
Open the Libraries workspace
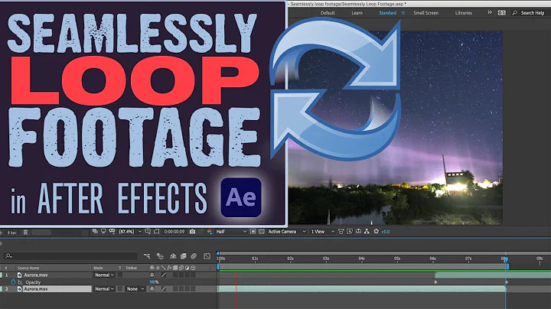(x=464, y=13)
